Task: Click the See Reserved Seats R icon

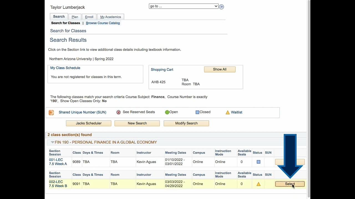Action: click(x=118, y=112)
